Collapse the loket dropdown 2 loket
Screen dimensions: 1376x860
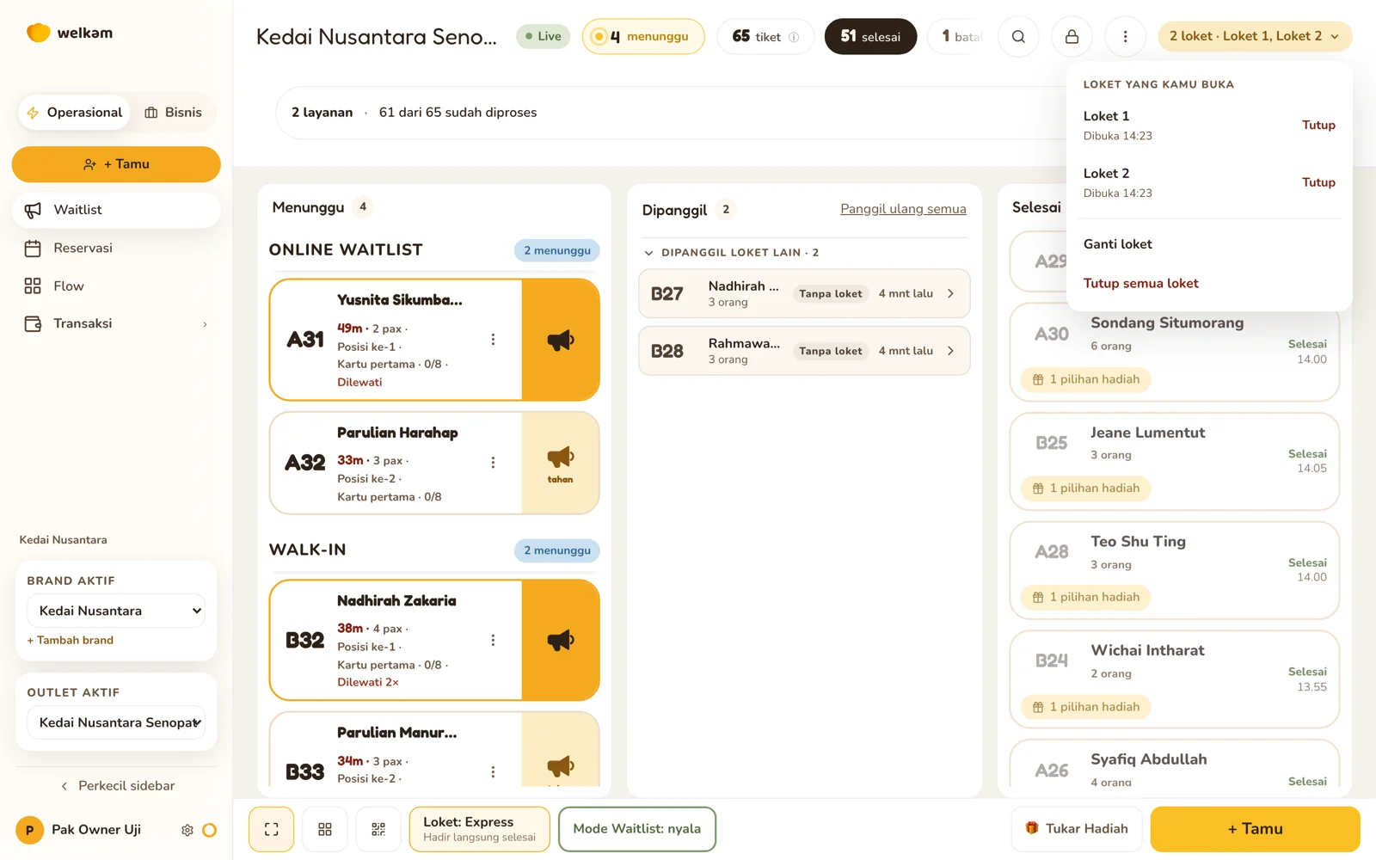[1255, 36]
